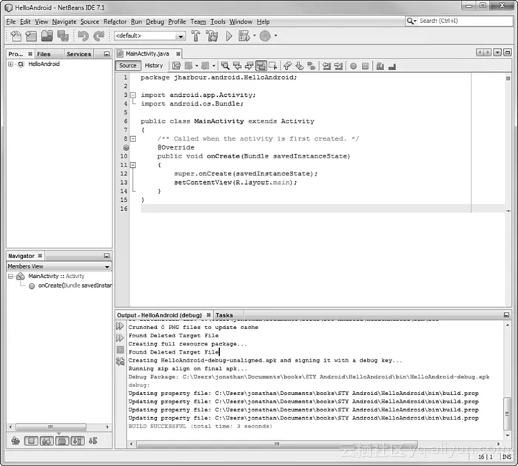
Task: Click the Output panel horizontal scrollbar
Action: 311,444
